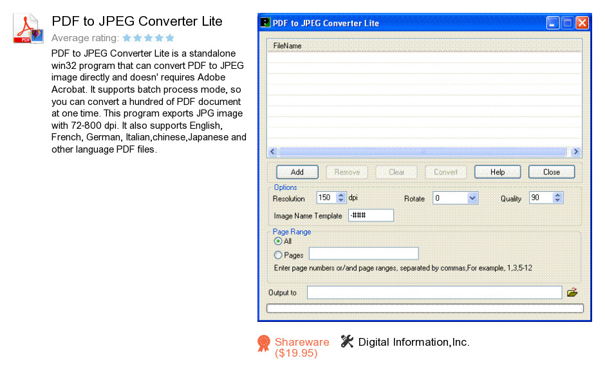
Task: Decrease the Quality value with the down arrow
Action: point(557,200)
